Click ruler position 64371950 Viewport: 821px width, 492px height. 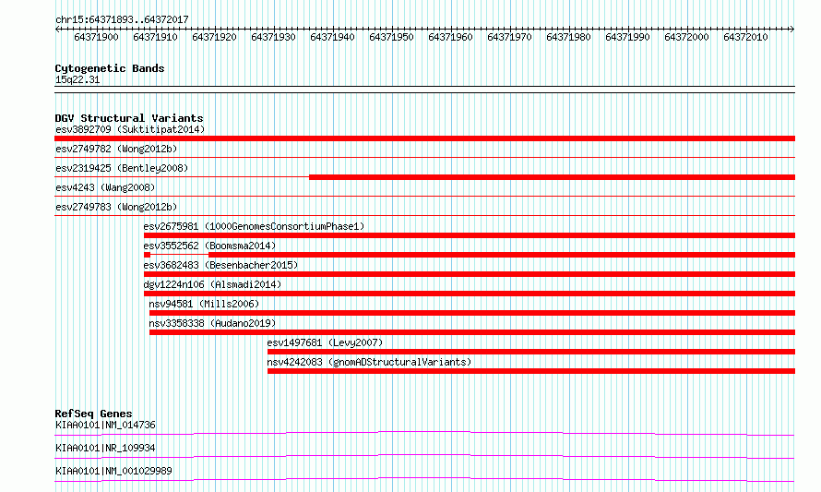tap(391, 37)
